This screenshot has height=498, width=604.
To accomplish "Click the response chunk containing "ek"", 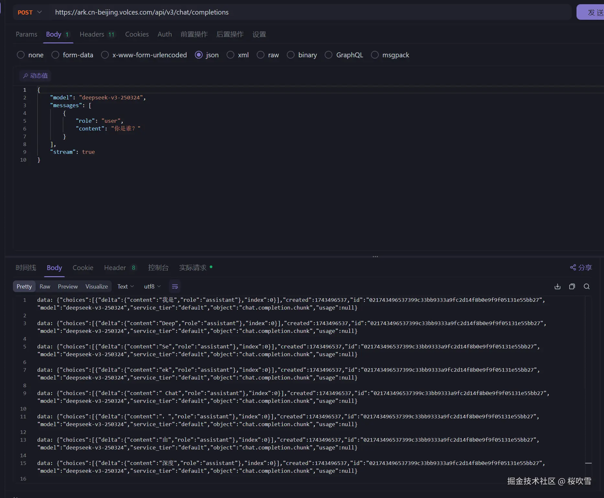I will [x=288, y=374].
